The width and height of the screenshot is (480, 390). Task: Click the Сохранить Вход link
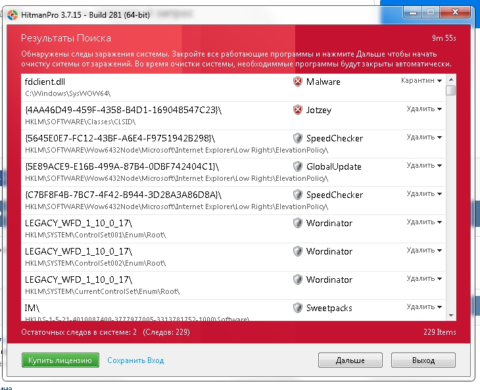pos(135,360)
